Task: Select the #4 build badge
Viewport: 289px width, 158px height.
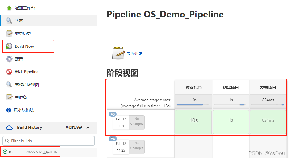Action: point(113,139)
